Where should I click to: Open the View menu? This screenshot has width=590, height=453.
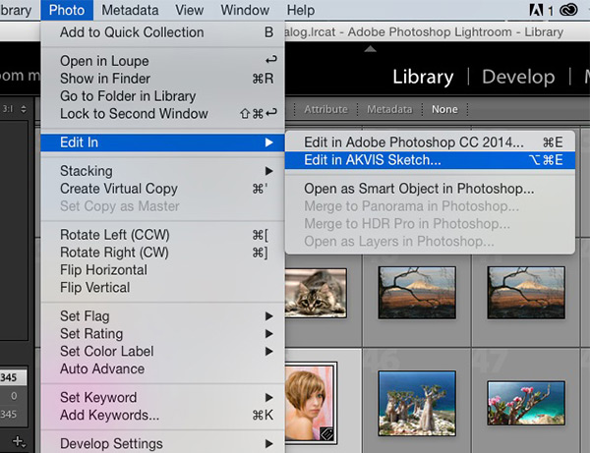189,10
